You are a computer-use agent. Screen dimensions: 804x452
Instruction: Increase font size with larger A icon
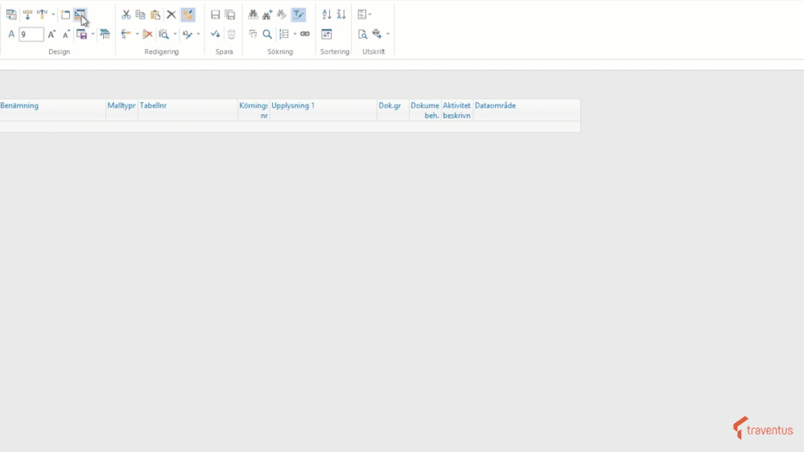coord(52,35)
